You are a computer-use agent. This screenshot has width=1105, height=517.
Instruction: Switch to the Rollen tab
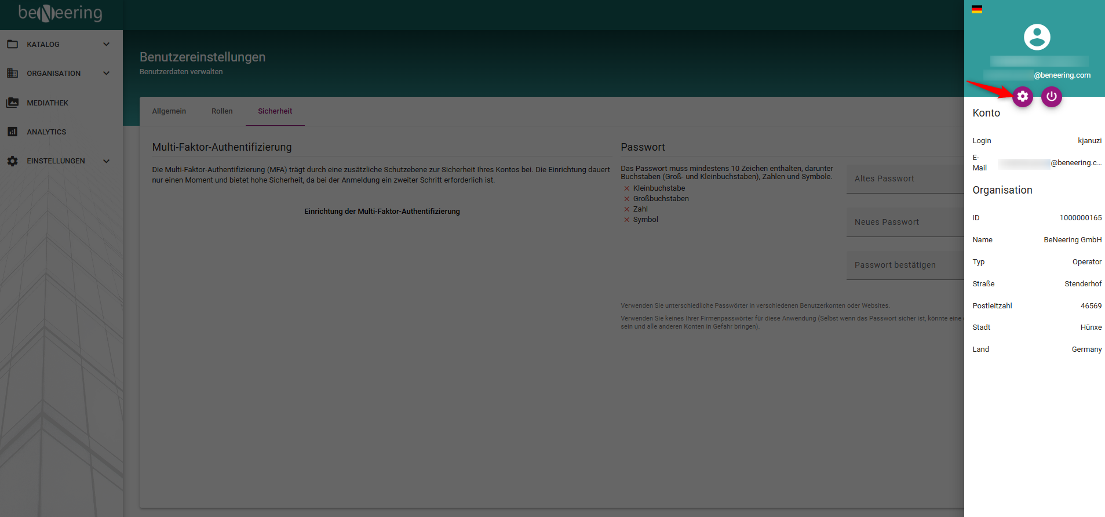coord(222,111)
